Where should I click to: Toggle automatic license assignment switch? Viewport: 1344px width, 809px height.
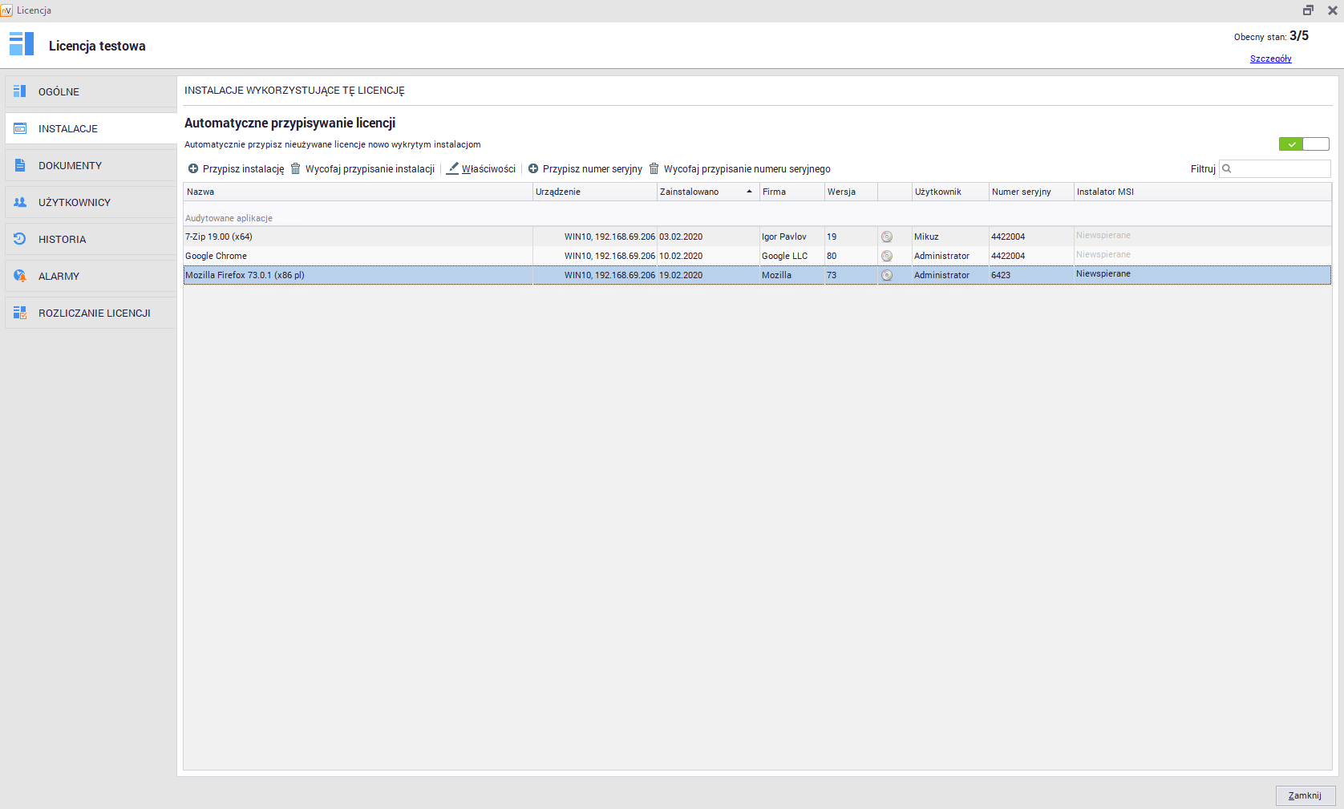[x=1303, y=144]
